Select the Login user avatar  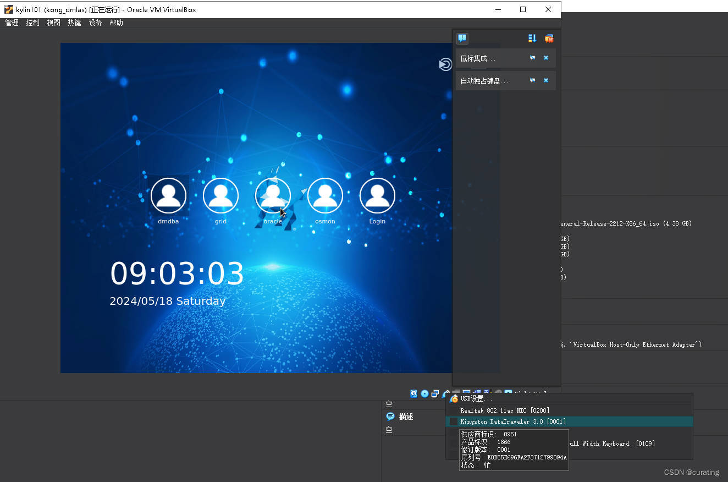(377, 195)
